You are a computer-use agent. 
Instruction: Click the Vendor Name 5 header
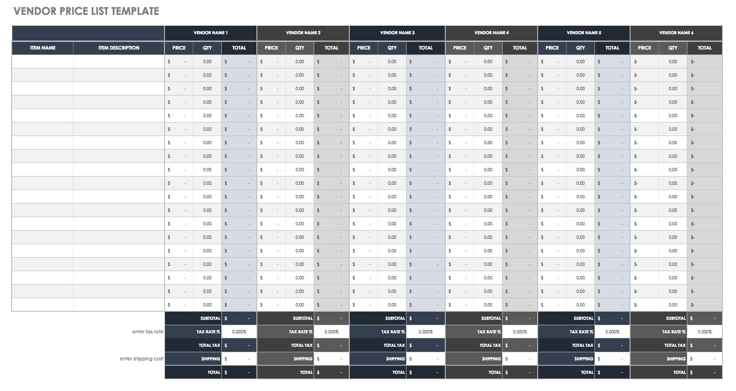click(584, 33)
